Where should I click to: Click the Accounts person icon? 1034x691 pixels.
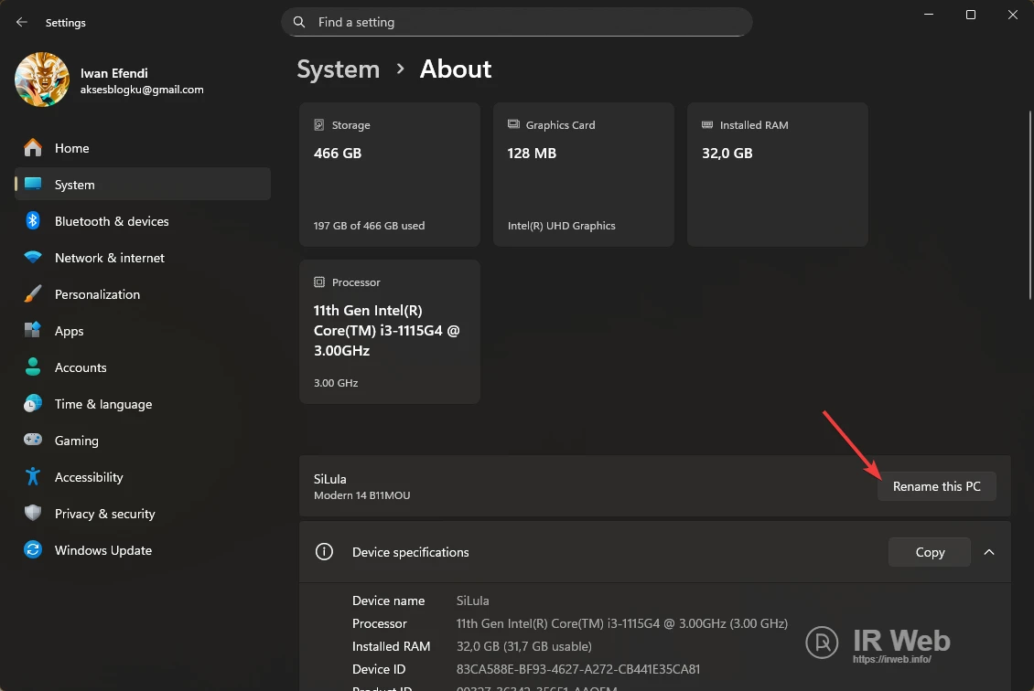pyautogui.click(x=32, y=367)
